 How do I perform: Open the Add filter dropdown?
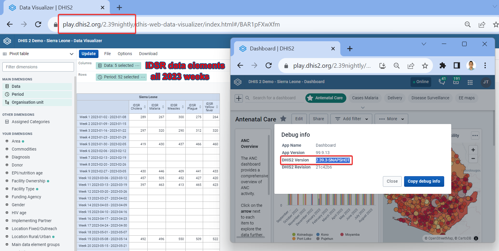coord(351,119)
